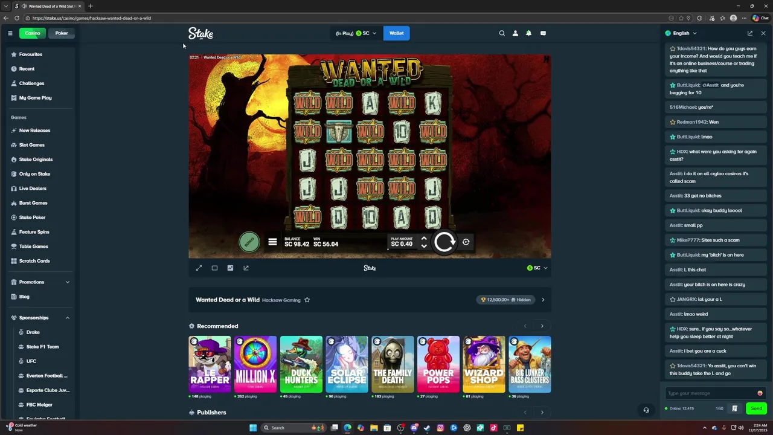This screenshot has width=773, height=435.
Task: Pop out game in new window
Action: (x=246, y=268)
